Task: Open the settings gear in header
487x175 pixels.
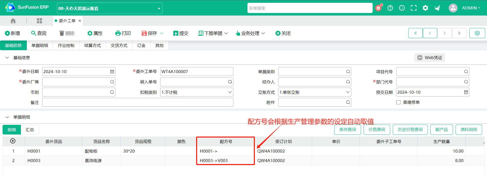Action: tap(425, 8)
